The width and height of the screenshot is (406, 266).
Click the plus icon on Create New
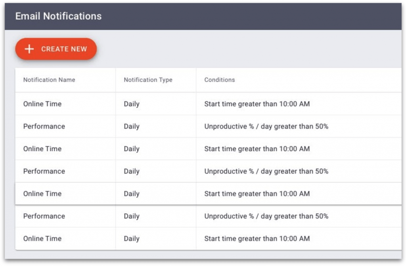[29, 49]
